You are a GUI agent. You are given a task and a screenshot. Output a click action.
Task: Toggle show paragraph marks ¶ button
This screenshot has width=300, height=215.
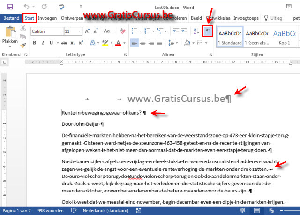(x=208, y=31)
